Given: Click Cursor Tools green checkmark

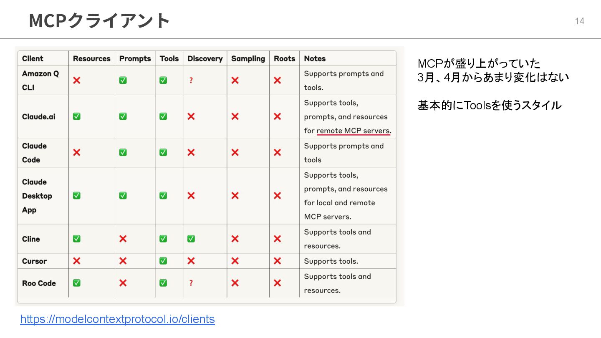Looking at the screenshot, I should pyautogui.click(x=163, y=261).
